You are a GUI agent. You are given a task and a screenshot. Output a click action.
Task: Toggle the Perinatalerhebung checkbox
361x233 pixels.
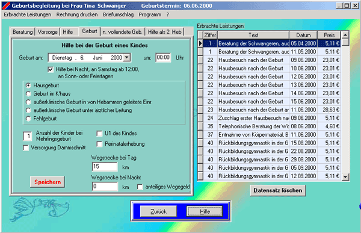(99, 144)
